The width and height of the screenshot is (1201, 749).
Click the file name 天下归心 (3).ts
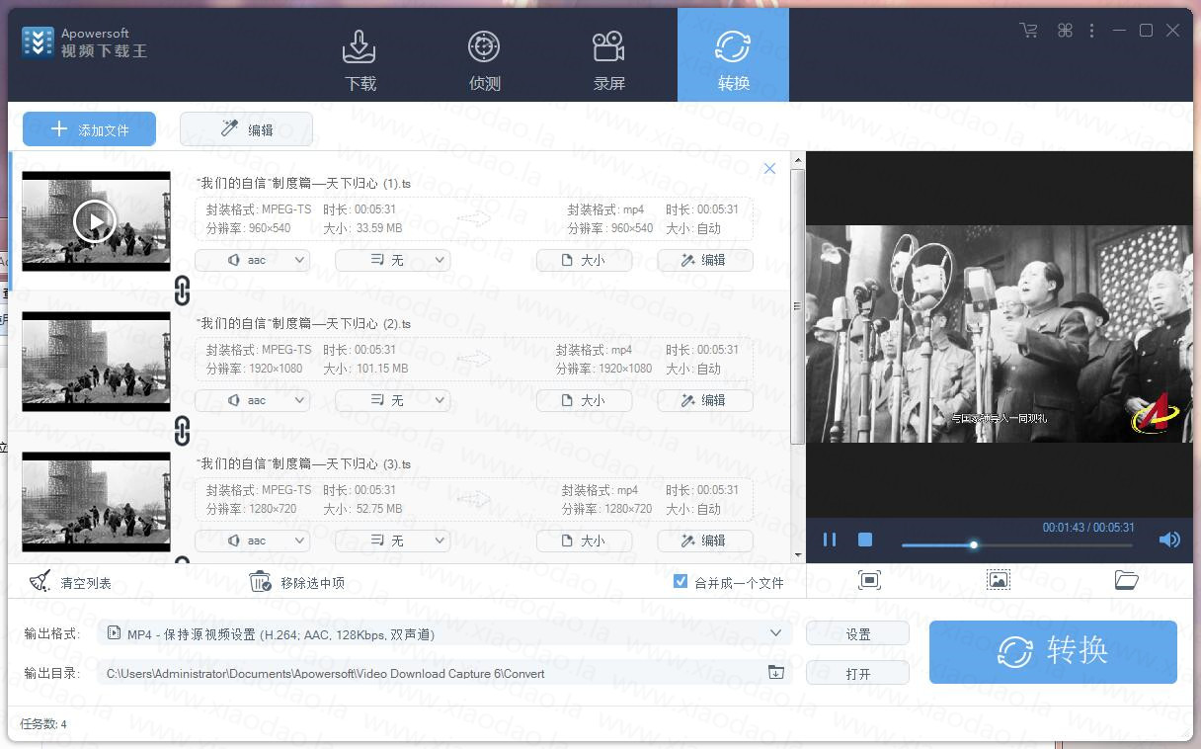[x=303, y=463]
